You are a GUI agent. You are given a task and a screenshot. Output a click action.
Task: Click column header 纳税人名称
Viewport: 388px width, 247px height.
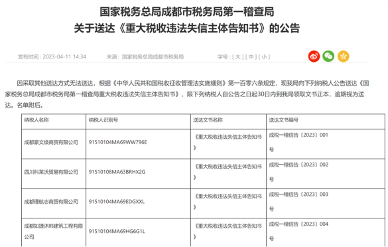coord(36,120)
